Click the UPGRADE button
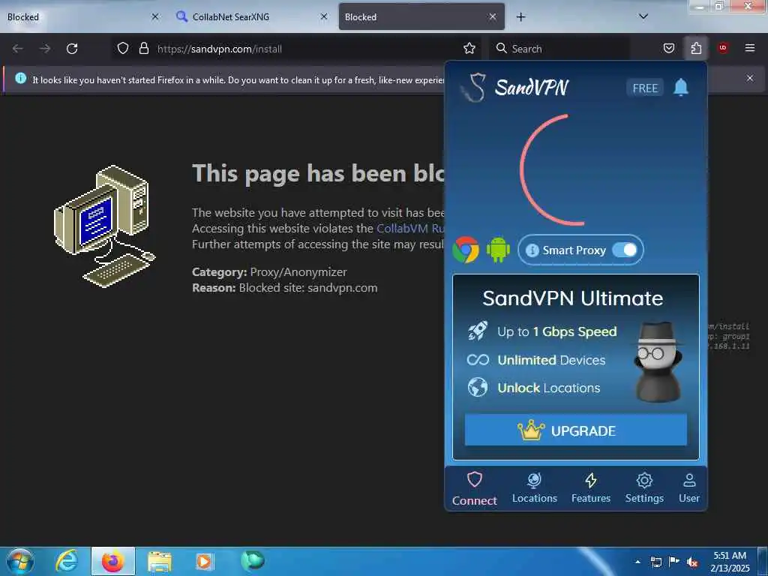This screenshot has width=768, height=576. tap(575, 430)
